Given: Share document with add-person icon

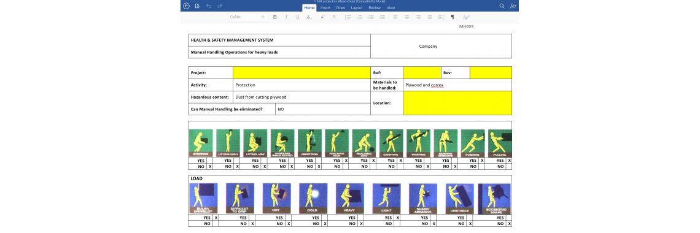Looking at the screenshot, I should (513, 6).
